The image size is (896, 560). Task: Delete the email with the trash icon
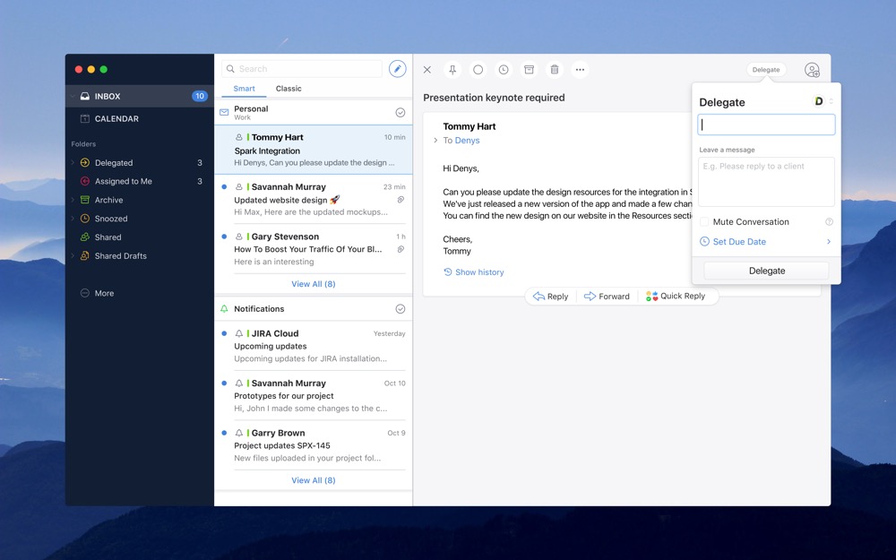tap(555, 70)
